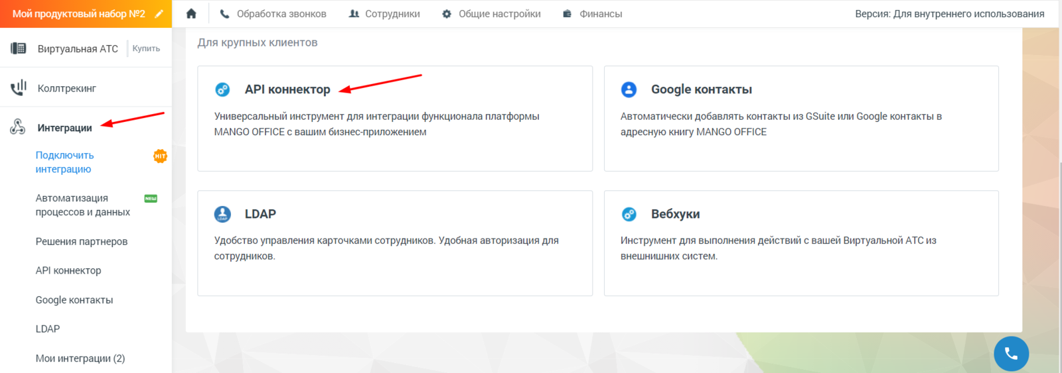This screenshot has height=373, width=1062.
Task: Open Подключить интеграцию link in sidebar
Action: tap(64, 162)
